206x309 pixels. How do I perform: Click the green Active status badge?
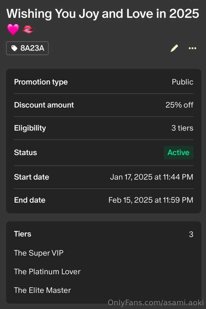(179, 153)
